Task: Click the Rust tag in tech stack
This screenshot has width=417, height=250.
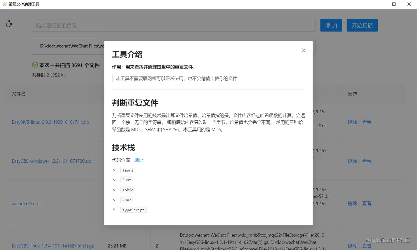Action: pos(127,180)
